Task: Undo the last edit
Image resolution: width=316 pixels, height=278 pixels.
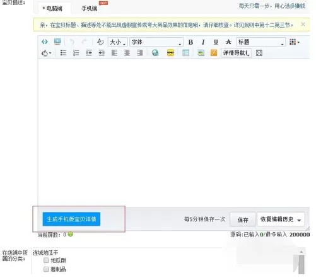Action: pos(72,42)
